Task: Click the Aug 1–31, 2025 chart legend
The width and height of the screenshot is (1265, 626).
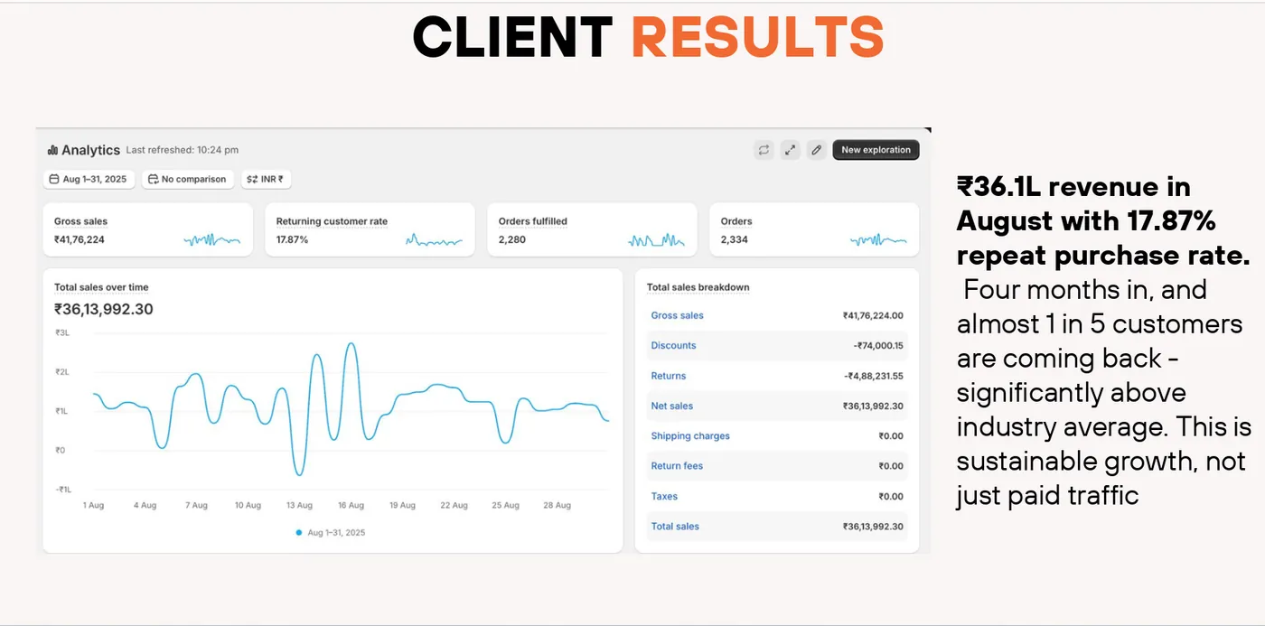Action: (331, 532)
